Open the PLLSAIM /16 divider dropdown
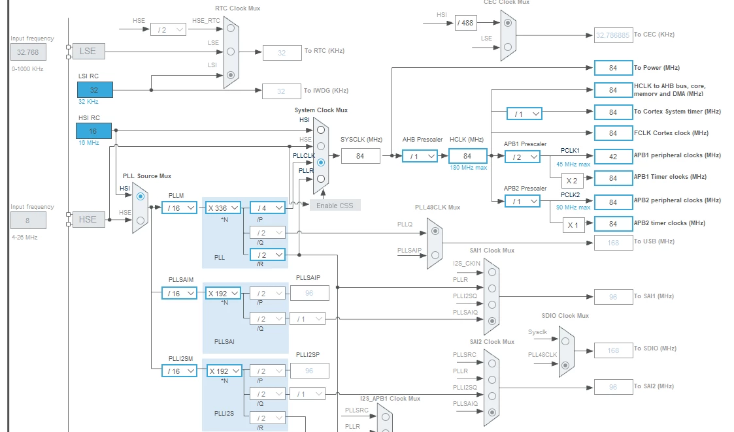 click(x=179, y=293)
